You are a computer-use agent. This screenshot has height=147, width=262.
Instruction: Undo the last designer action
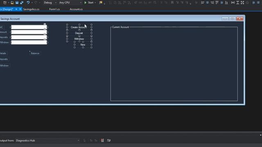click(x=28, y=3)
